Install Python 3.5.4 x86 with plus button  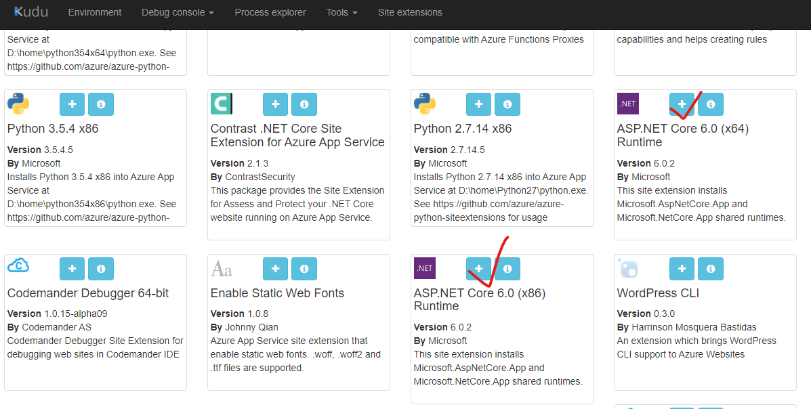click(x=72, y=104)
